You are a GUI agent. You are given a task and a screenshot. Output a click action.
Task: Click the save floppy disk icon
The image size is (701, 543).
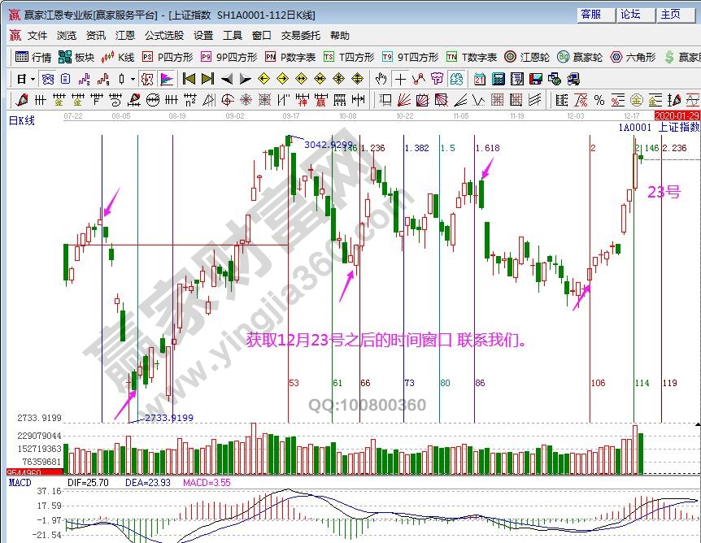point(535,79)
